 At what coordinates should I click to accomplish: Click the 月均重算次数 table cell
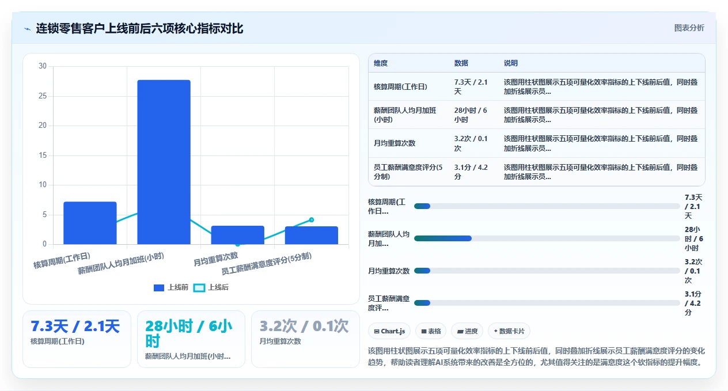(x=408, y=143)
